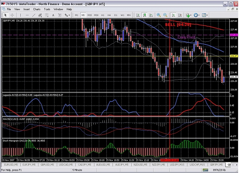Click the 'Daily Pivot' chart label
This screenshot has width=240, height=173.
(x=186, y=37)
